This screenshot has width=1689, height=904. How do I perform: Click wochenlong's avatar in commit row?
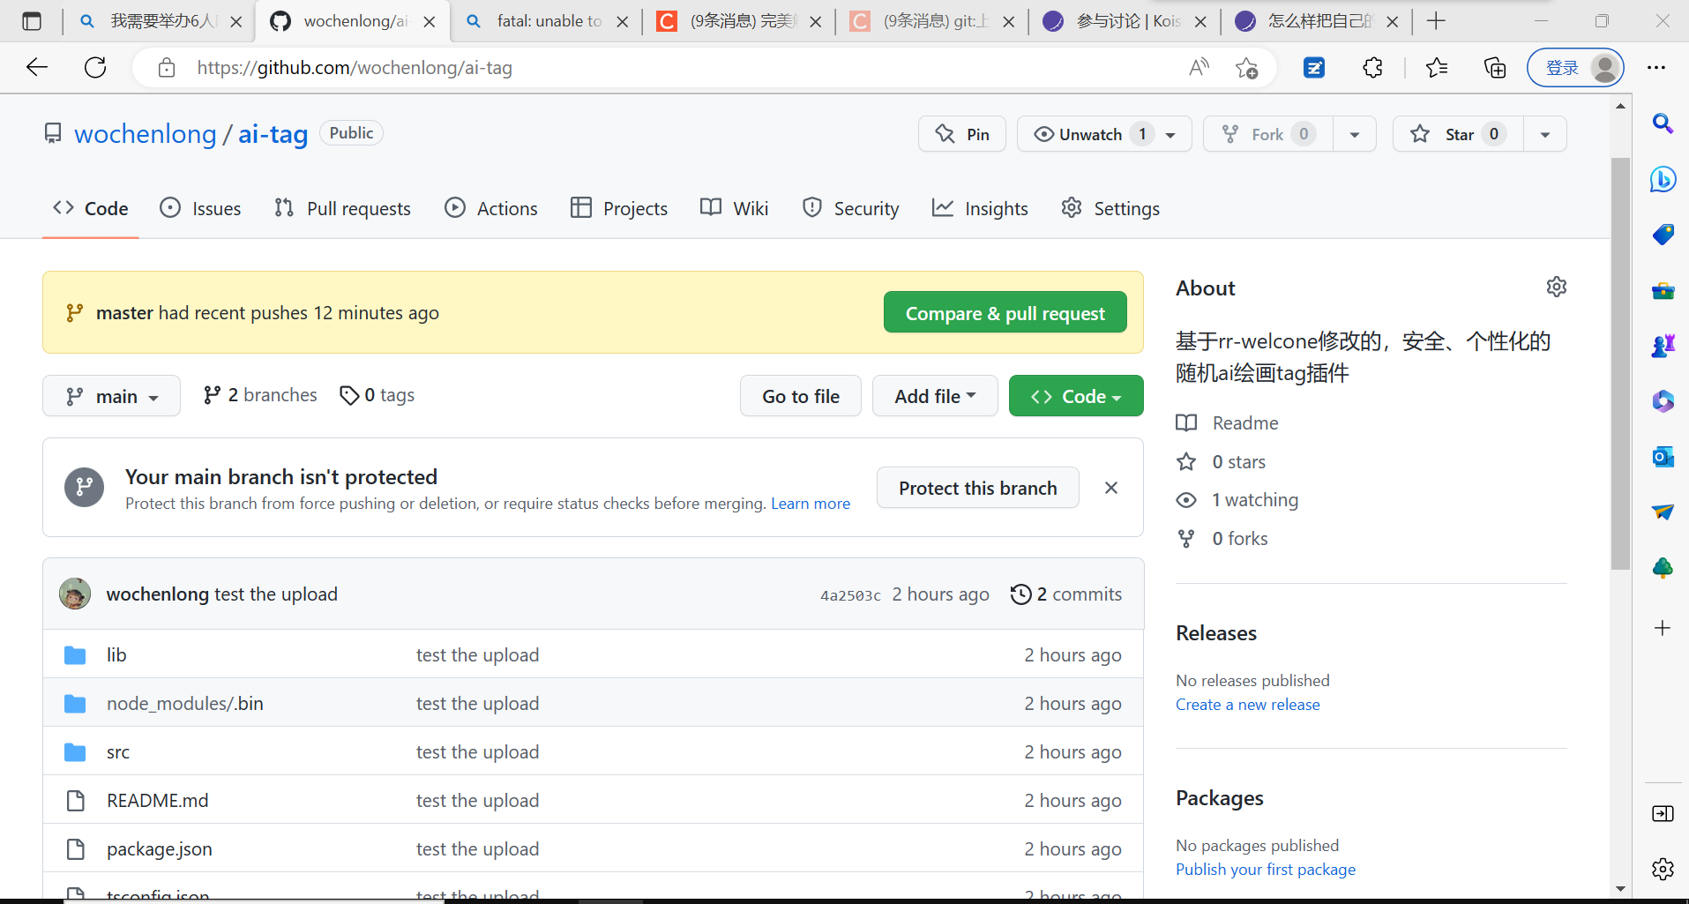pyautogui.click(x=75, y=594)
